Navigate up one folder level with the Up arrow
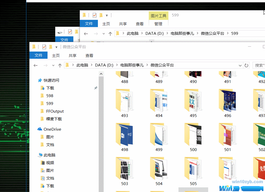The image size is (265, 192). point(60,65)
